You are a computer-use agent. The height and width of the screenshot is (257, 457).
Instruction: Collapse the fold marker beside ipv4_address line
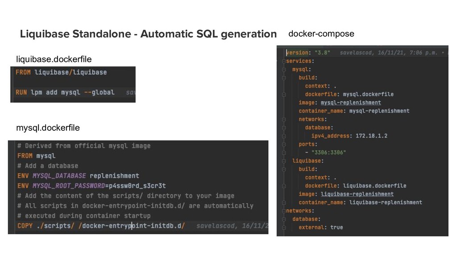point(283,136)
